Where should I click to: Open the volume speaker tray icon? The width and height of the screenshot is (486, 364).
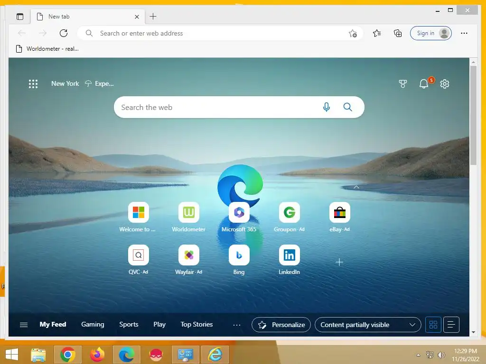pos(441,355)
